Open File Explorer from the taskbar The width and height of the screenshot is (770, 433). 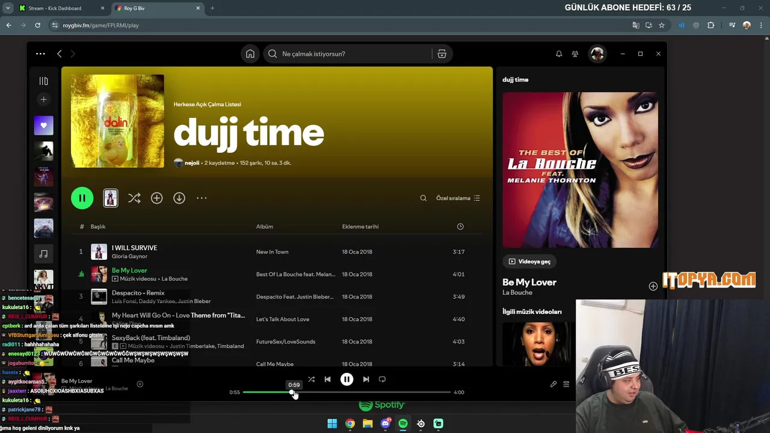tap(368, 424)
